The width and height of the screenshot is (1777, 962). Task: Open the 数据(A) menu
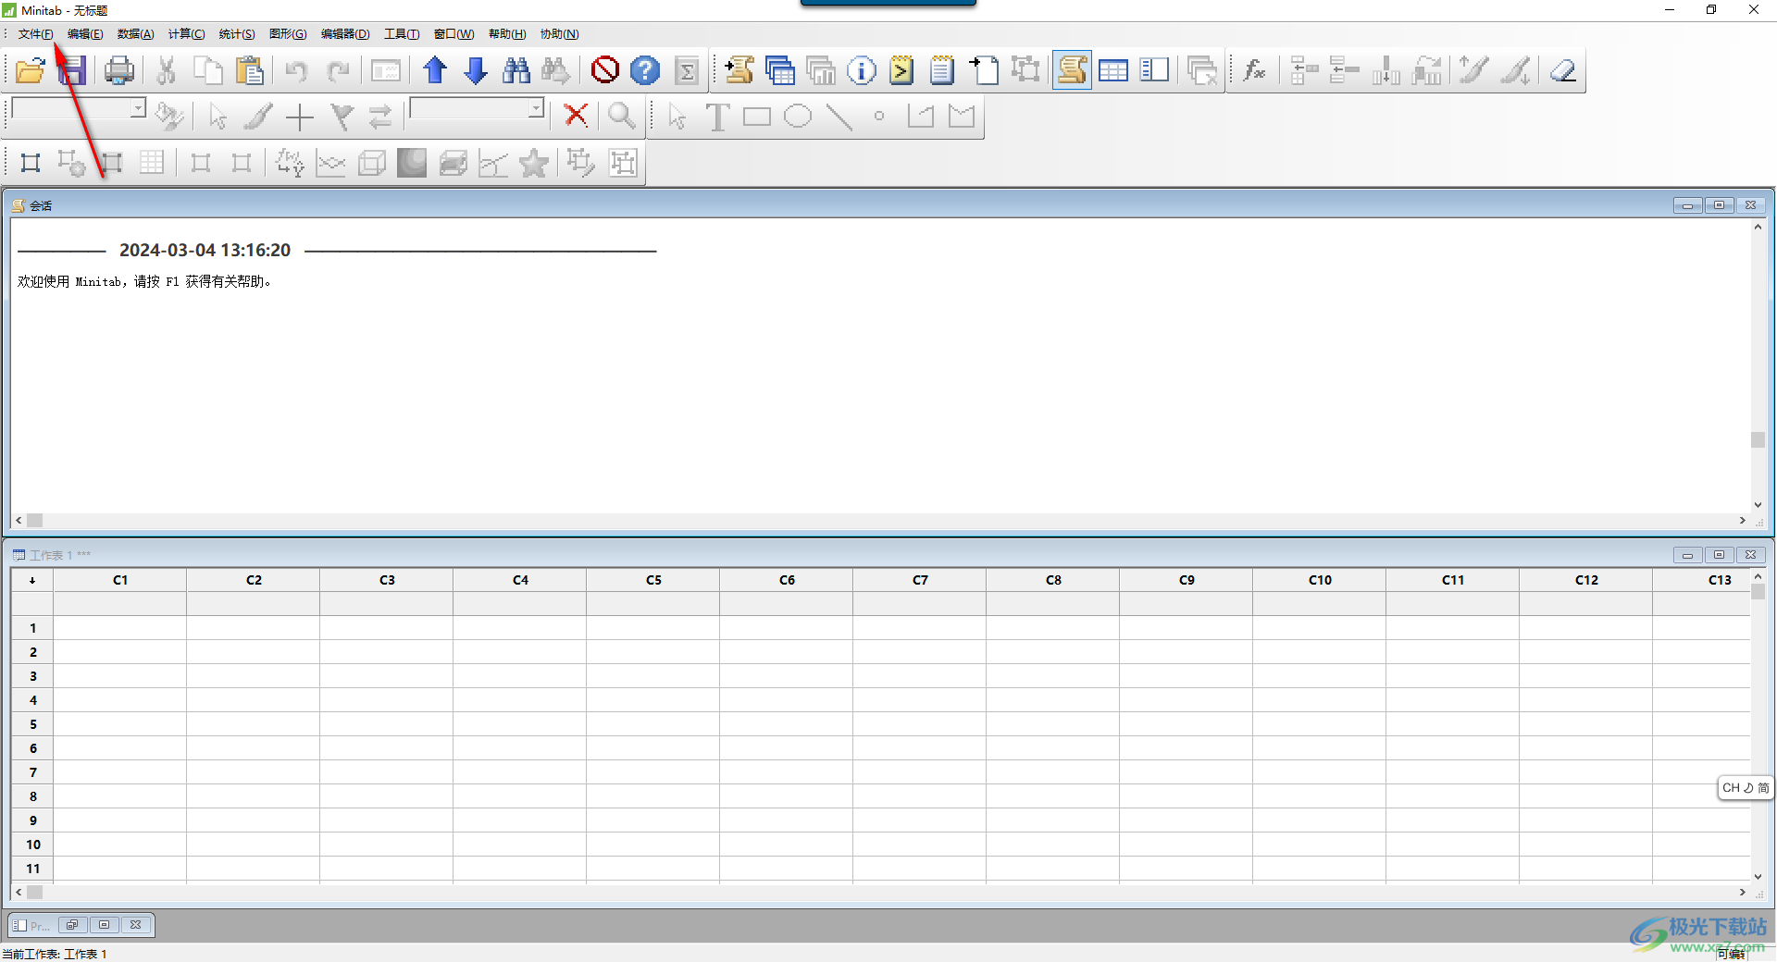pos(135,34)
